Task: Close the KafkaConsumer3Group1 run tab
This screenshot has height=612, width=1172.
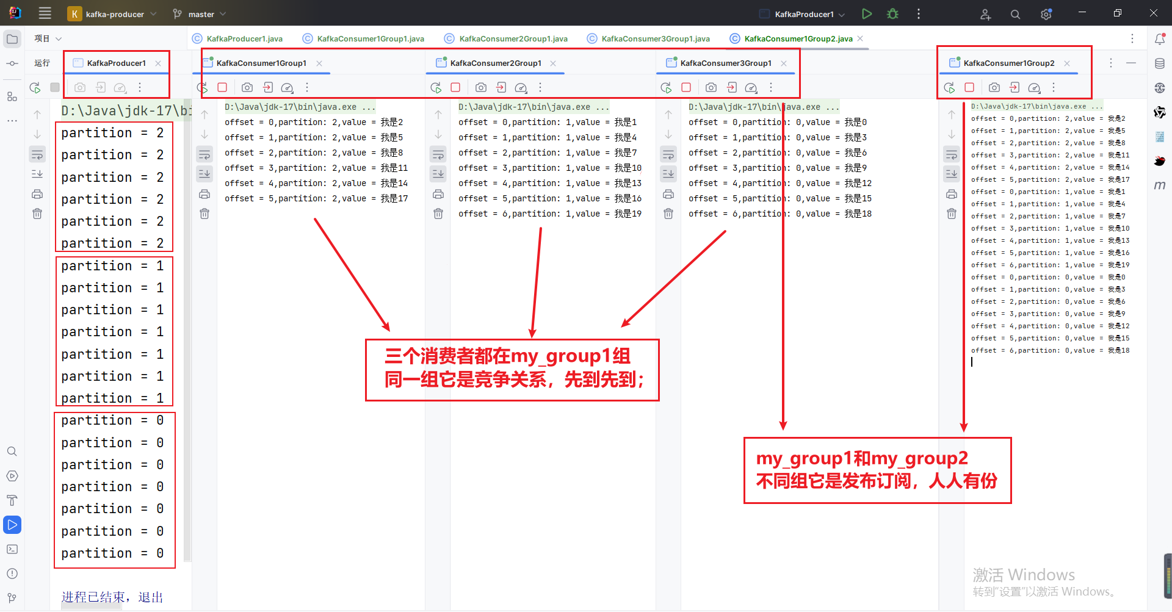Action: click(x=784, y=63)
